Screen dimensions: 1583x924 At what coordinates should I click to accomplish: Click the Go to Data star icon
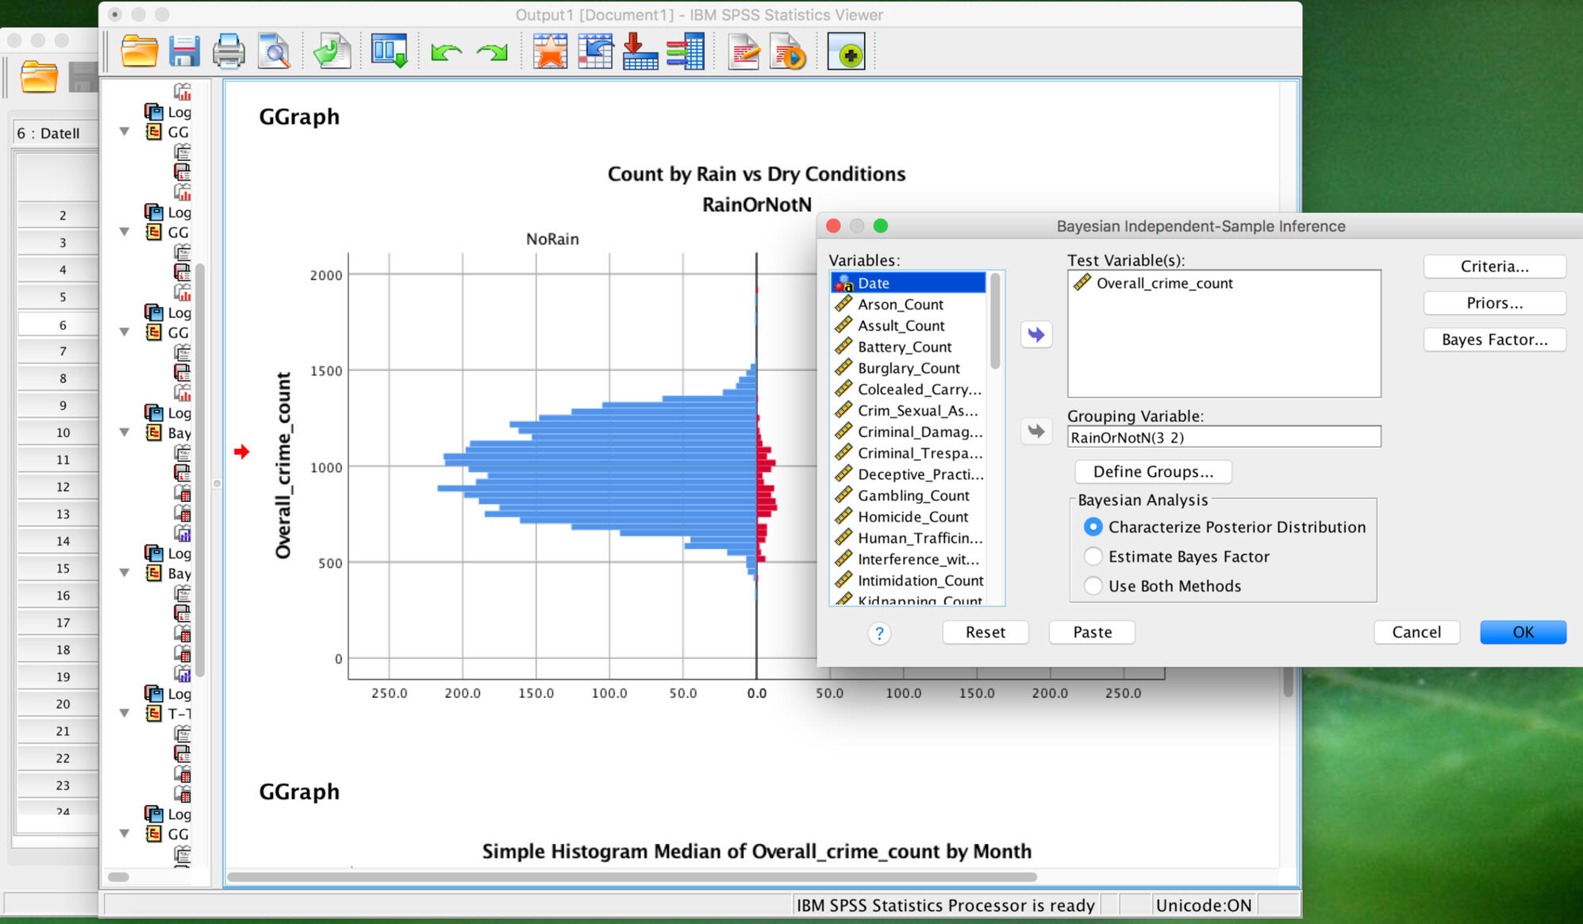(x=549, y=52)
